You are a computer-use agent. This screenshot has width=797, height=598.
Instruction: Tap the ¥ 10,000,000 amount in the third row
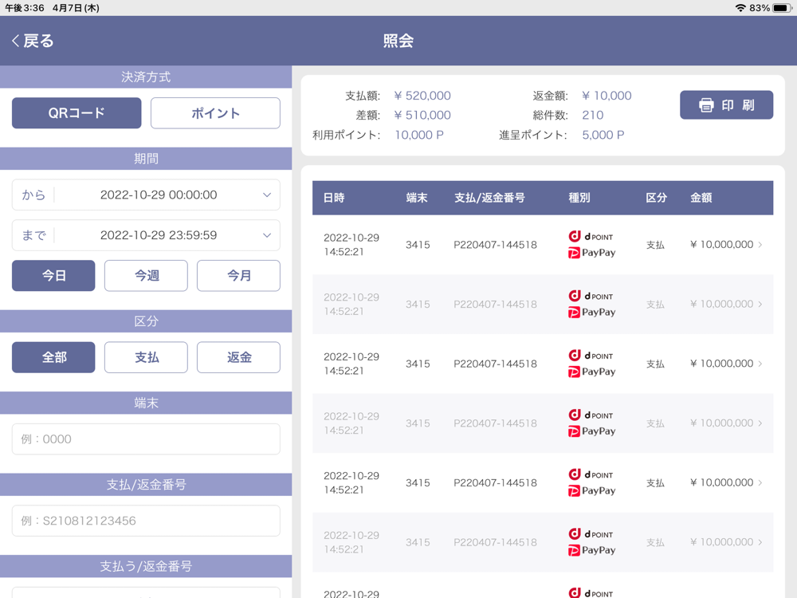(722, 364)
